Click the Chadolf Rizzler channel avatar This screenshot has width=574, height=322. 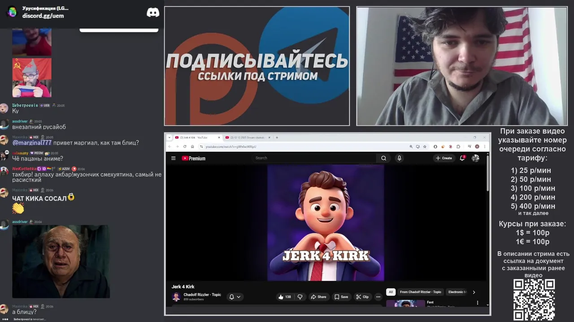click(176, 297)
